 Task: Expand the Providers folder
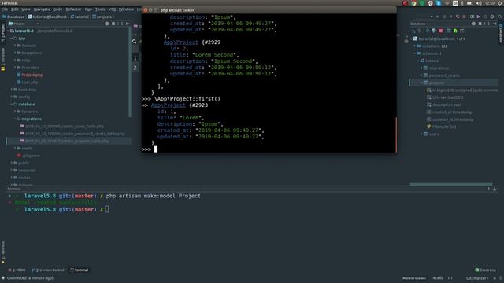[15, 68]
